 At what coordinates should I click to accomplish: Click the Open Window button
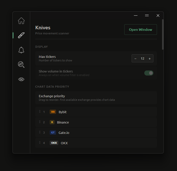pyautogui.click(x=140, y=30)
